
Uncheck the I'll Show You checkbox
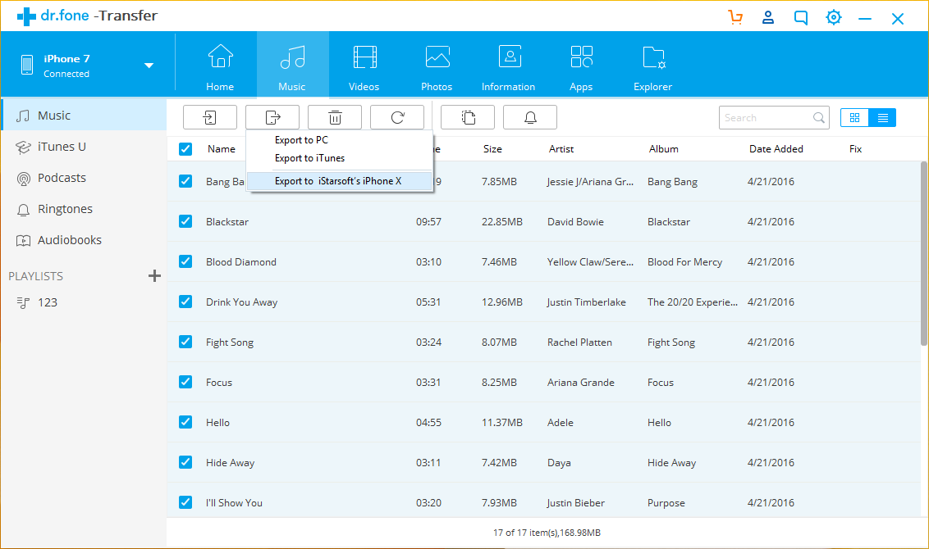[x=185, y=502]
